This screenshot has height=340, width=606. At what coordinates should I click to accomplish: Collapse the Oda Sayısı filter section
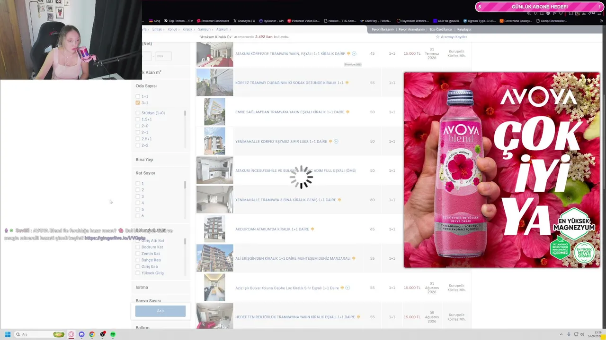click(146, 86)
